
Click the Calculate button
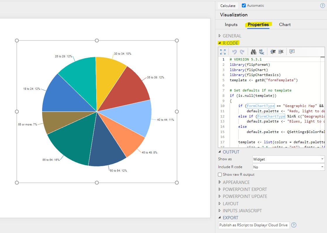point(228,6)
